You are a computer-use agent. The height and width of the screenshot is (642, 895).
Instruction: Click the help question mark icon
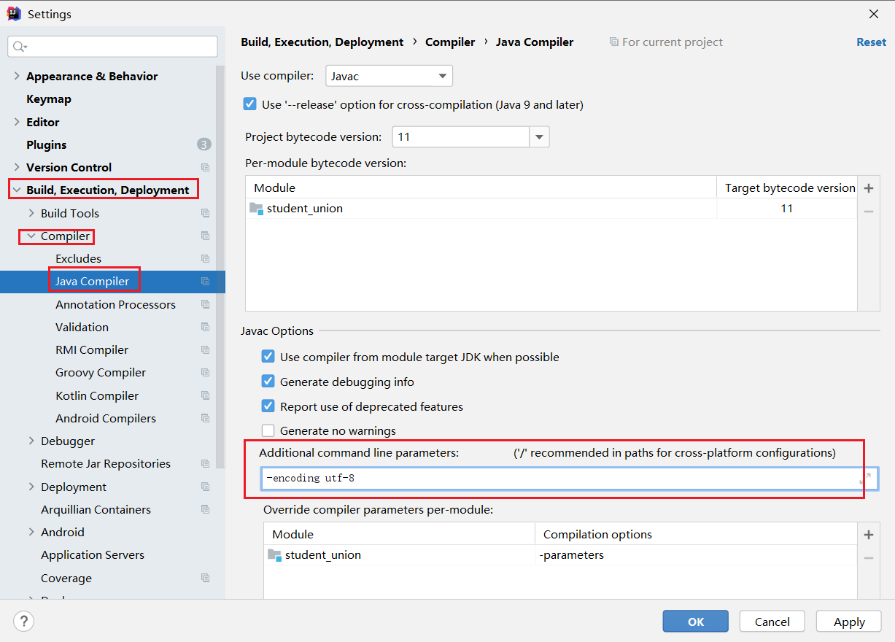click(x=24, y=622)
